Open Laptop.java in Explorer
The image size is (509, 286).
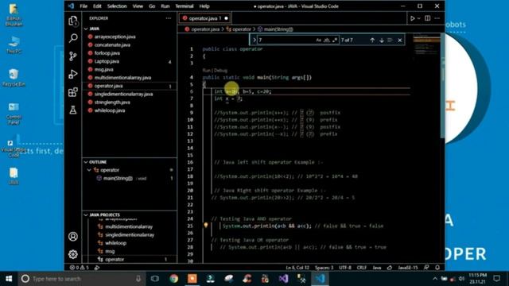tap(107, 61)
